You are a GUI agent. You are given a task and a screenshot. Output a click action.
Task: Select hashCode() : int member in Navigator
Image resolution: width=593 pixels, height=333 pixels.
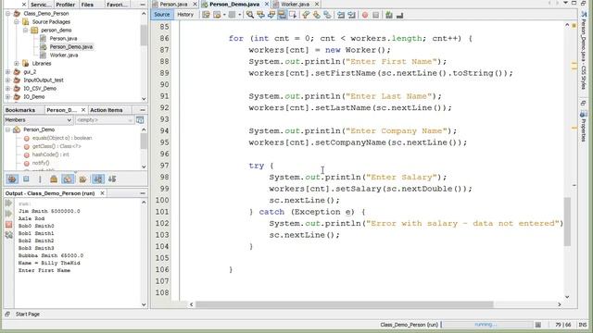coord(50,154)
